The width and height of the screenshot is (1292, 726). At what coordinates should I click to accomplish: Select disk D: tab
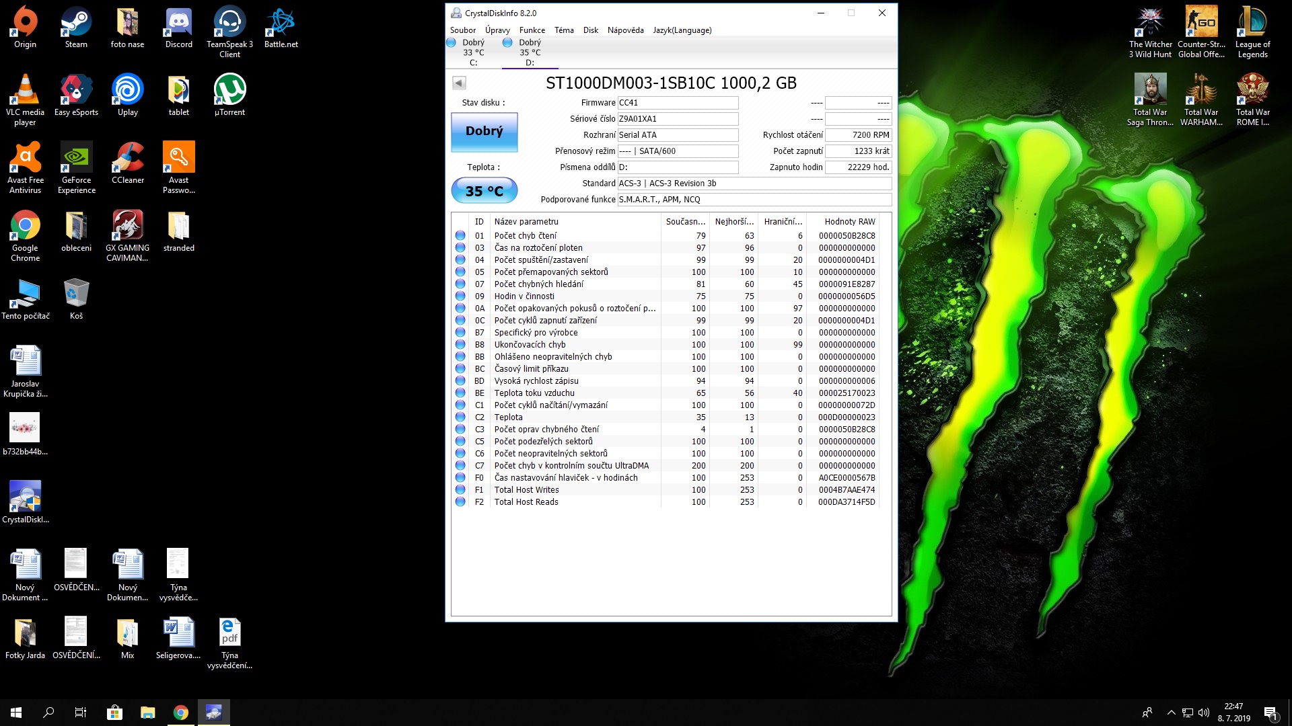[x=530, y=52]
